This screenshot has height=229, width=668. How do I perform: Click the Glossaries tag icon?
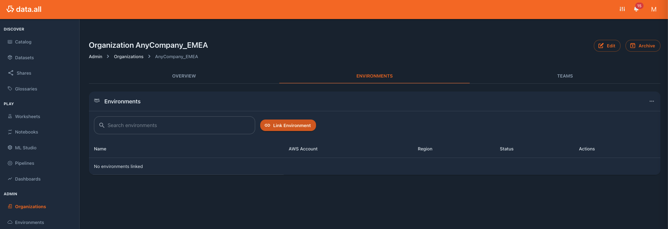click(10, 89)
